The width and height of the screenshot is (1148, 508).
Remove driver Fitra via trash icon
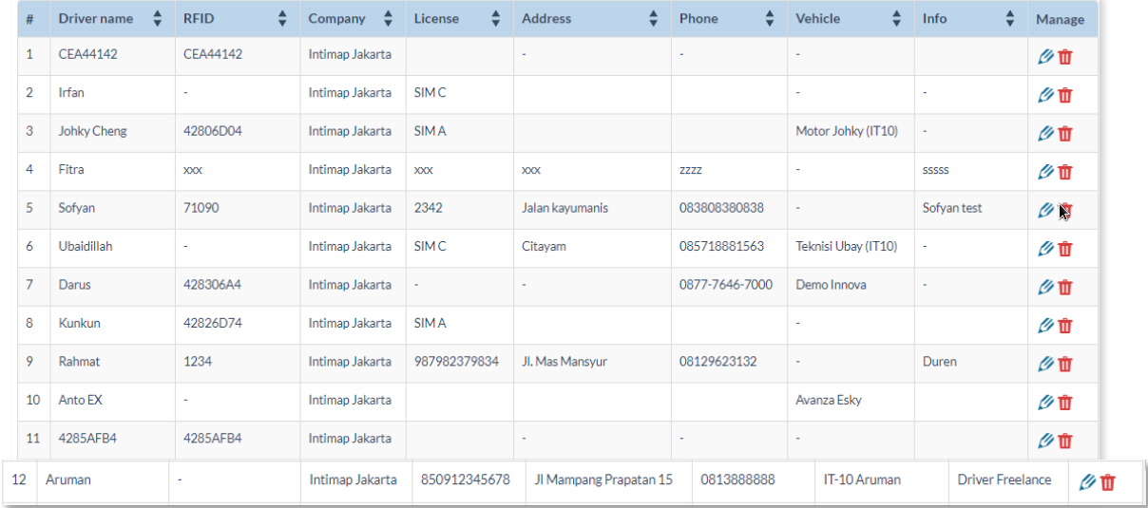click(x=1065, y=172)
